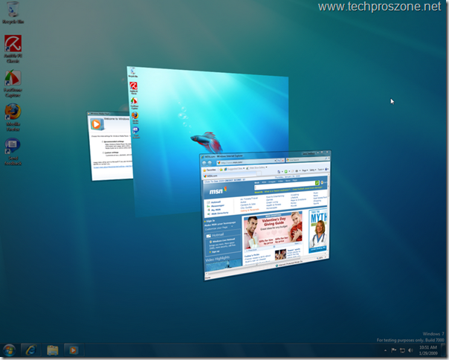Click the Live Search box in Internet Explorer

coord(306,160)
